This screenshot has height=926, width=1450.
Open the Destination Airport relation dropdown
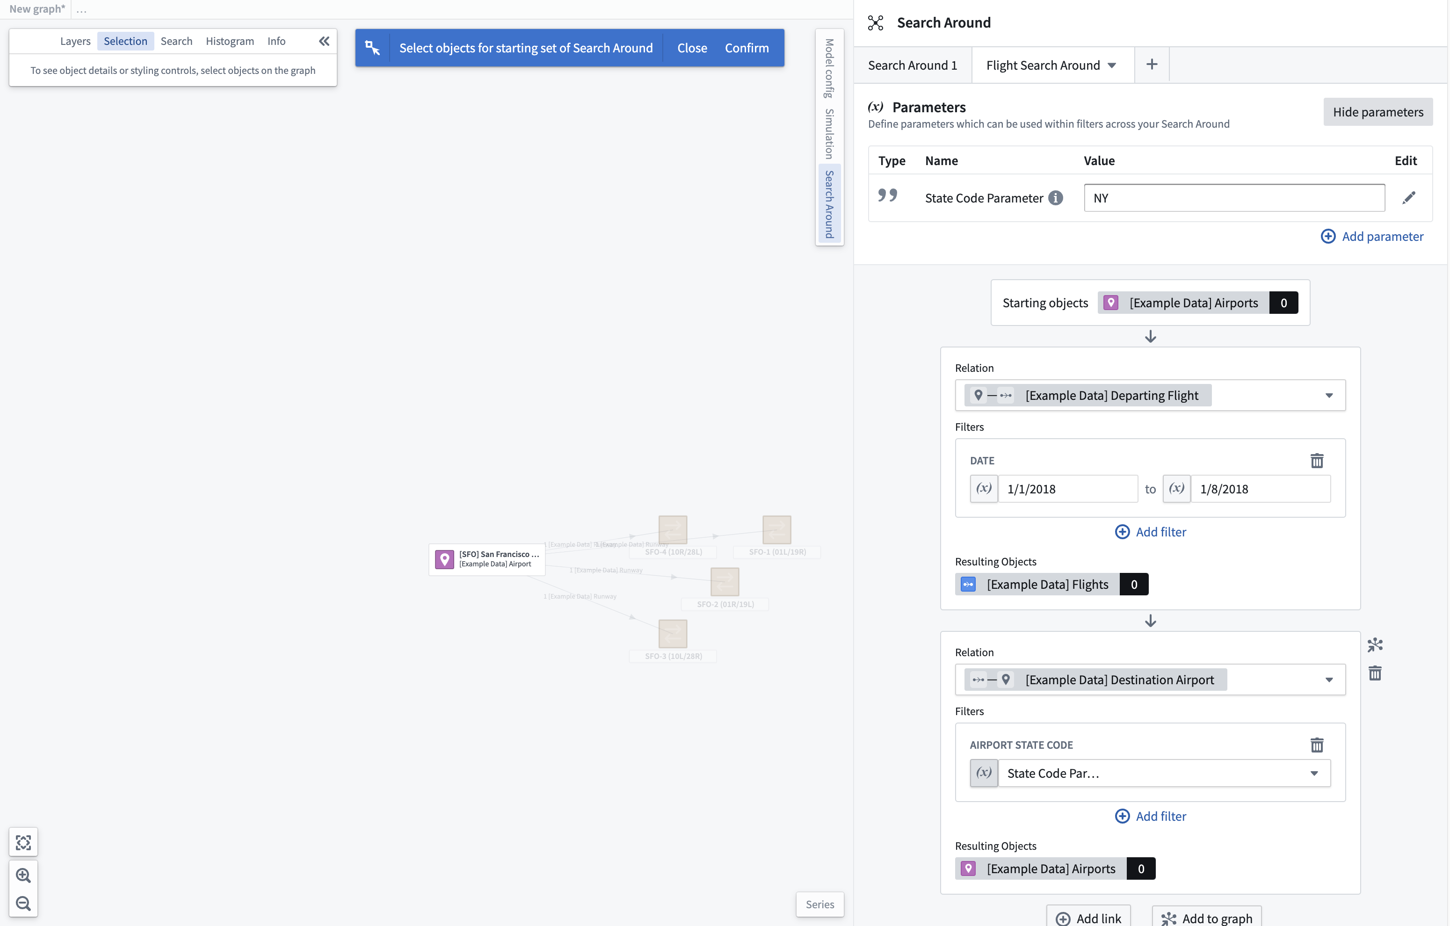1150,679
